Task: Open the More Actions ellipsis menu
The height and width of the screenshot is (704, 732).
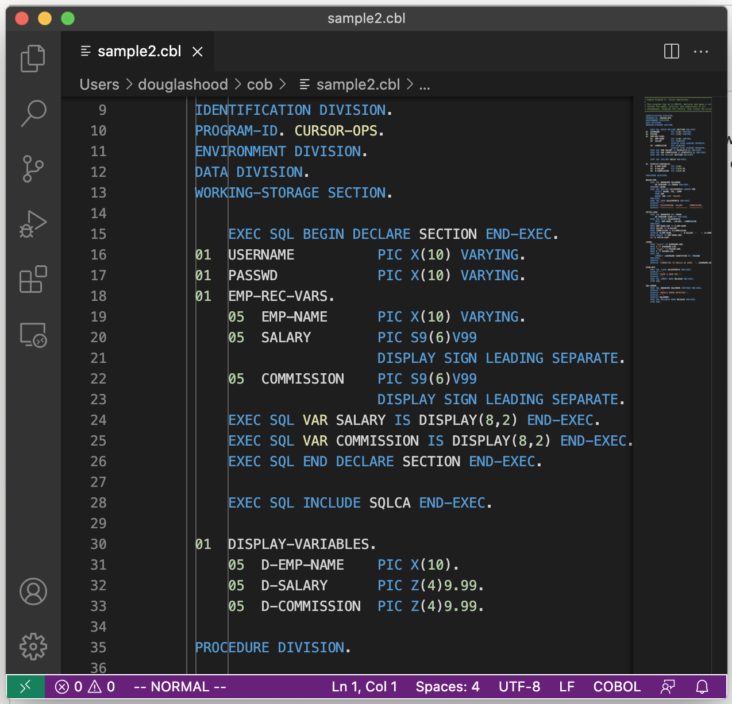Action: [701, 52]
